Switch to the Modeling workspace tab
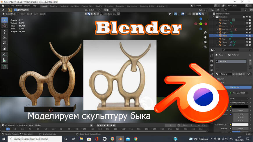 click(54, 6)
